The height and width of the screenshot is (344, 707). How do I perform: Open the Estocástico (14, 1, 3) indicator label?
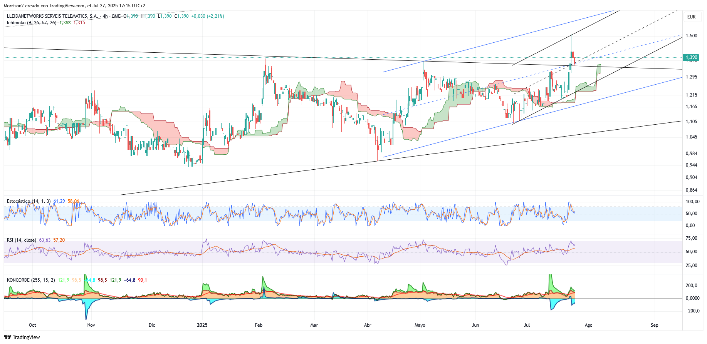[29, 201]
